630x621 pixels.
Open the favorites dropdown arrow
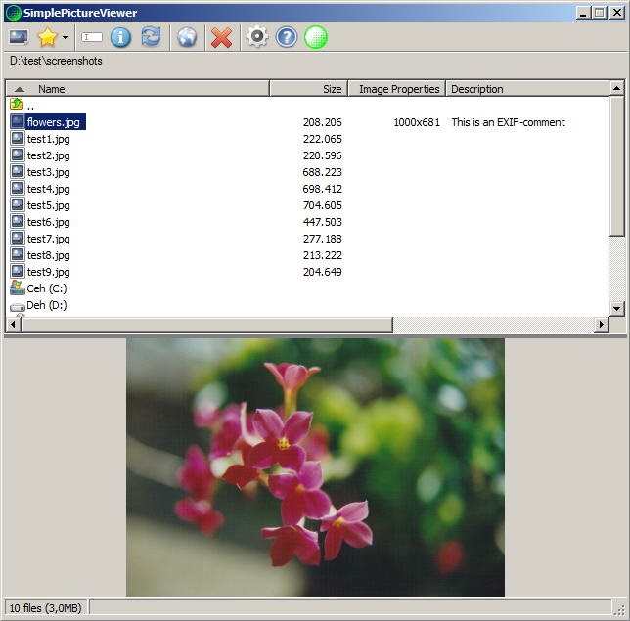click(65, 38)
